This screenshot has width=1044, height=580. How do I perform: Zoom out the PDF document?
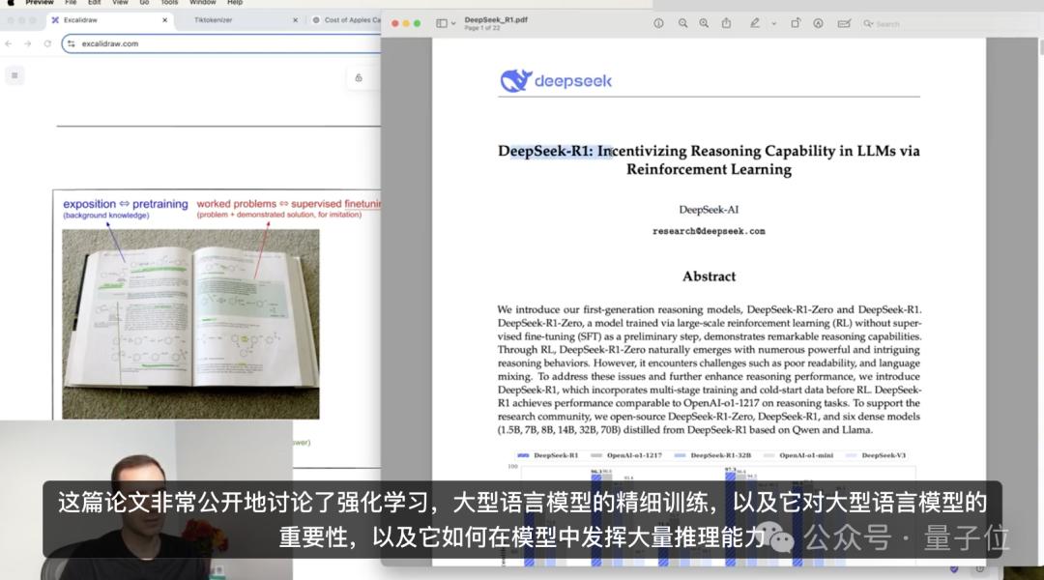683,23
